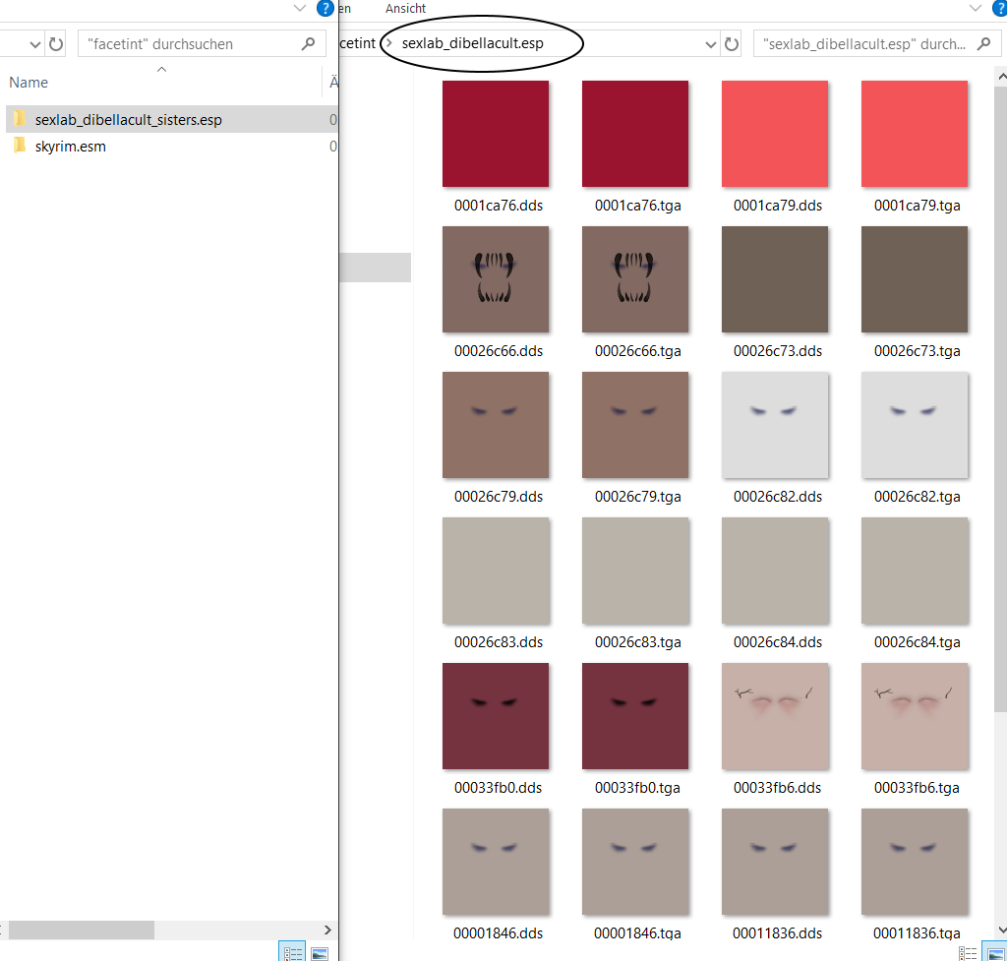Click the help icon in the left window

(326, 8)
